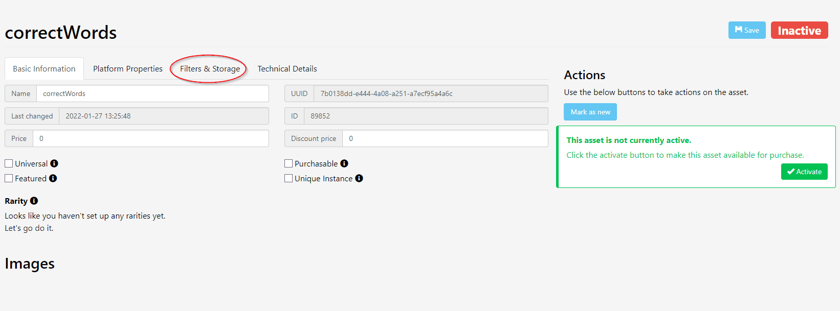Click the info icon next to Purchasable
The image size is (840, 311).
click(x=344, y=163)
